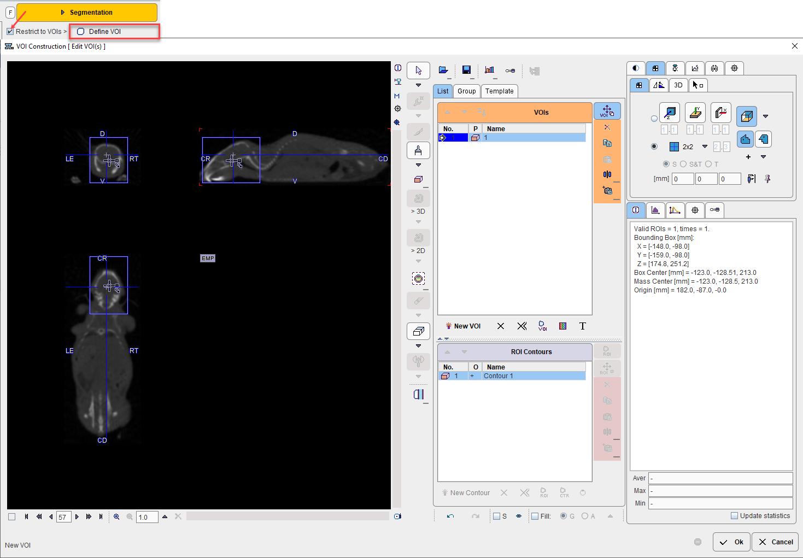Show the Z axial plane orientation
The height and width of the screenshot is (558, 803).
pos(669,113)
